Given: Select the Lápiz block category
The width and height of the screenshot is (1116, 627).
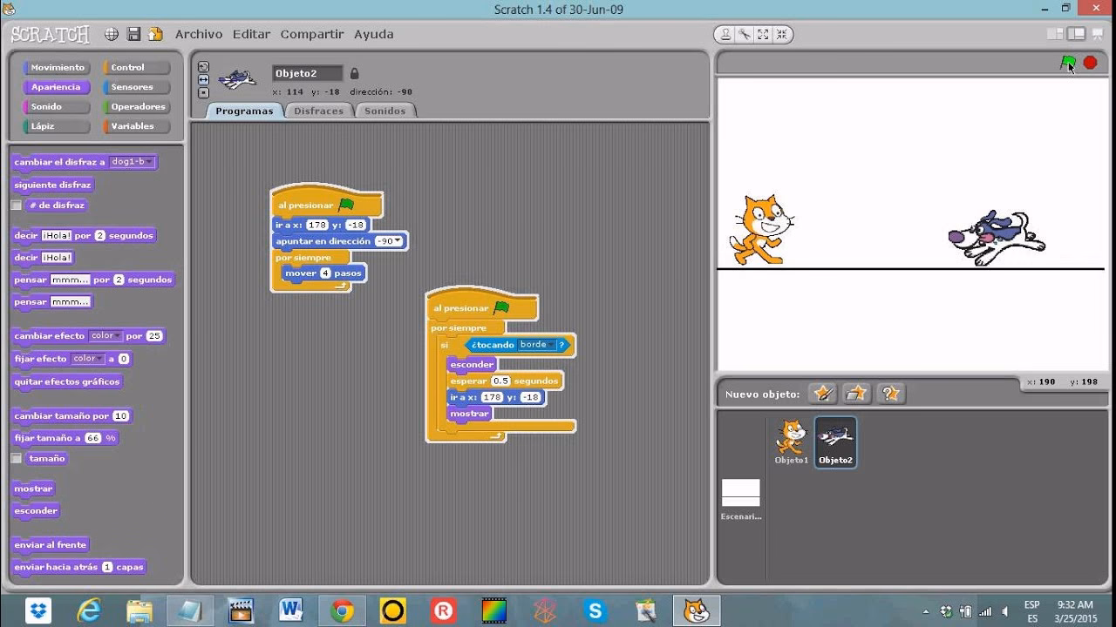Looking at the screenshot, I should [57, 126].
